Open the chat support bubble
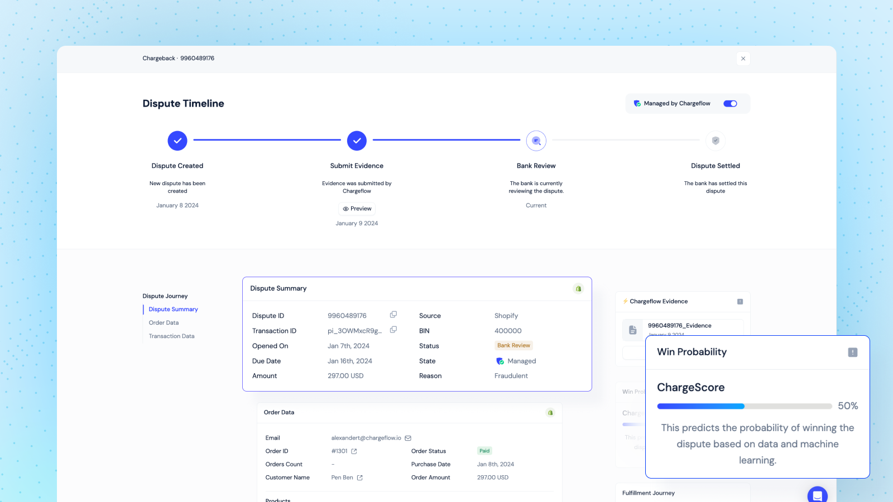This screenshot has height=502, width=893. [x=817, y=495]
